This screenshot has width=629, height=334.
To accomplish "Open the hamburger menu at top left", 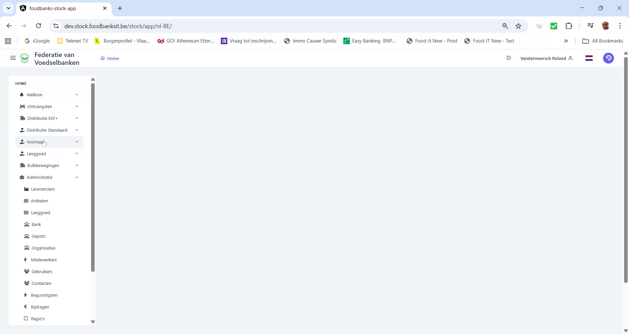I will pyautogui.click(x=13, y=58).
